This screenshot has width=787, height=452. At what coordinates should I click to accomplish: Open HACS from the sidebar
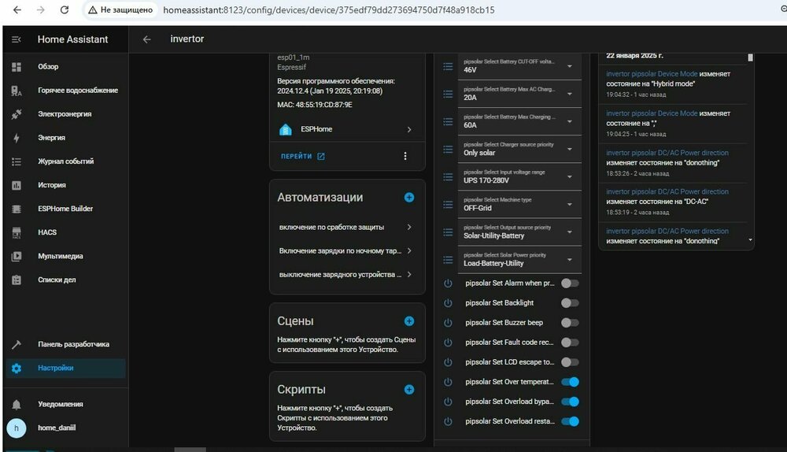(x=47, y=232)
